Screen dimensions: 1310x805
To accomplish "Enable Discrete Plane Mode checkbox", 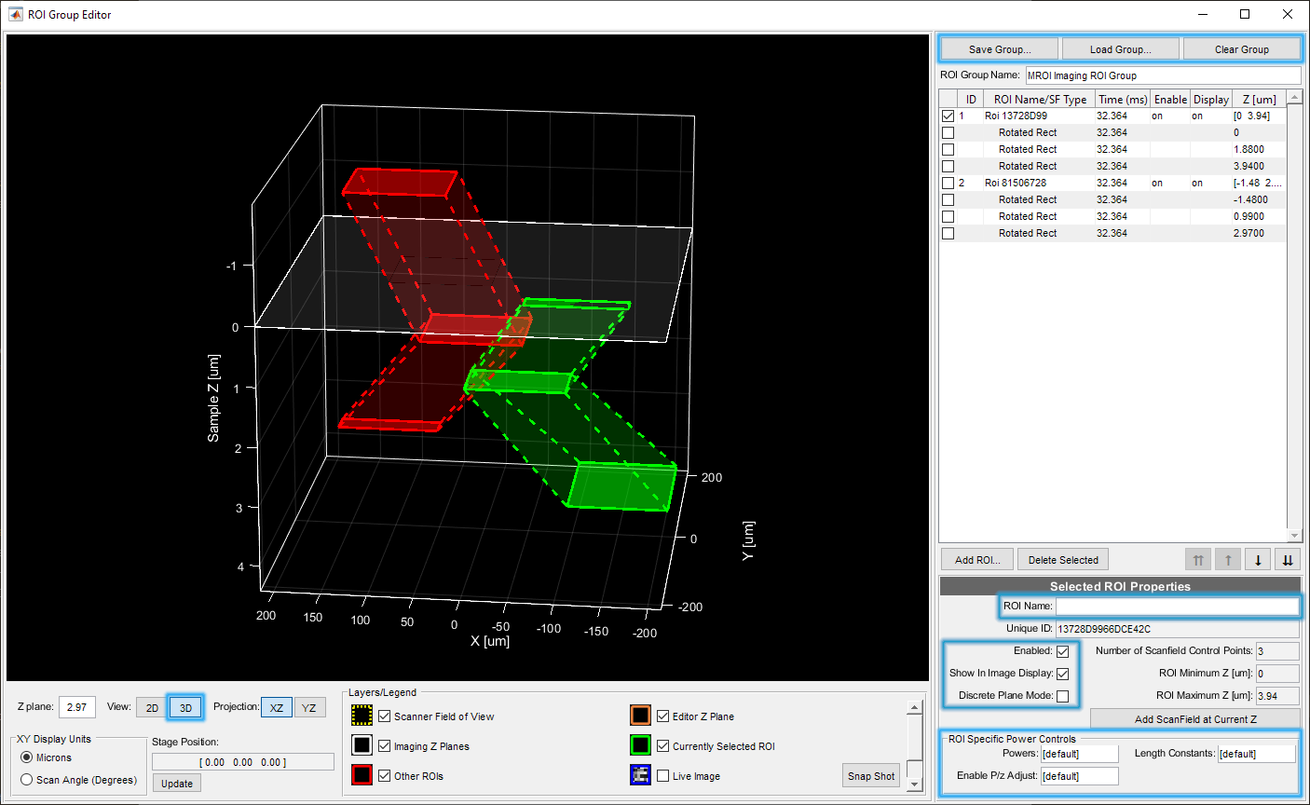I will pos(1062,696).
